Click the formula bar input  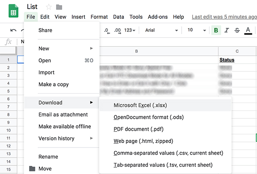coord(137,42)
